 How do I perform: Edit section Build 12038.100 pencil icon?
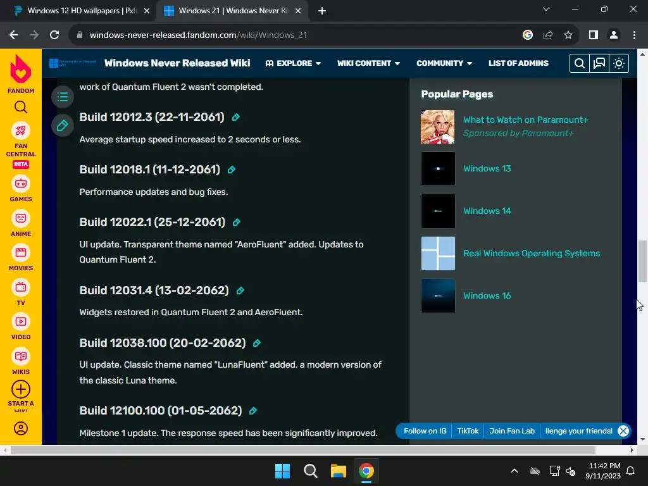pos(257,344)
